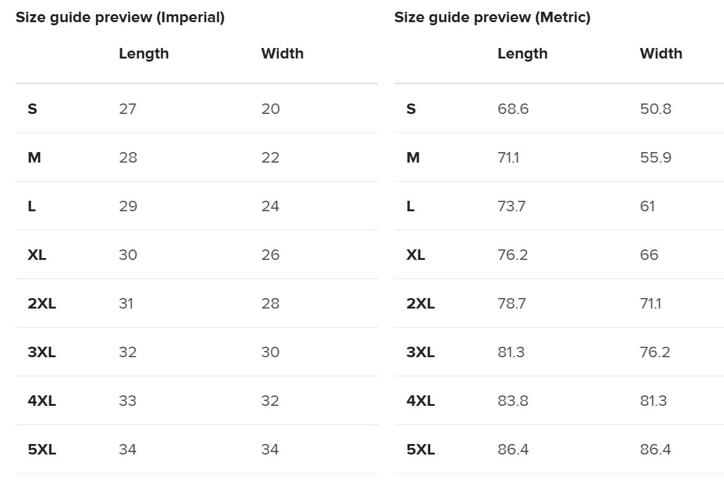Click the XL row label in Metric table
This screenshot has width=724, height=497.
pos(416,255)
